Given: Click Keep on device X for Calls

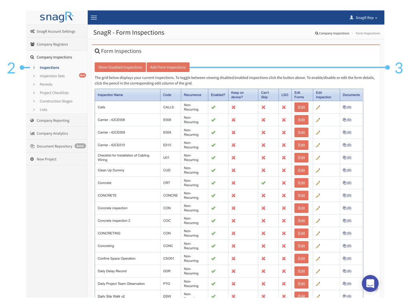Looking at the screenshot, I should click(233, 107).
